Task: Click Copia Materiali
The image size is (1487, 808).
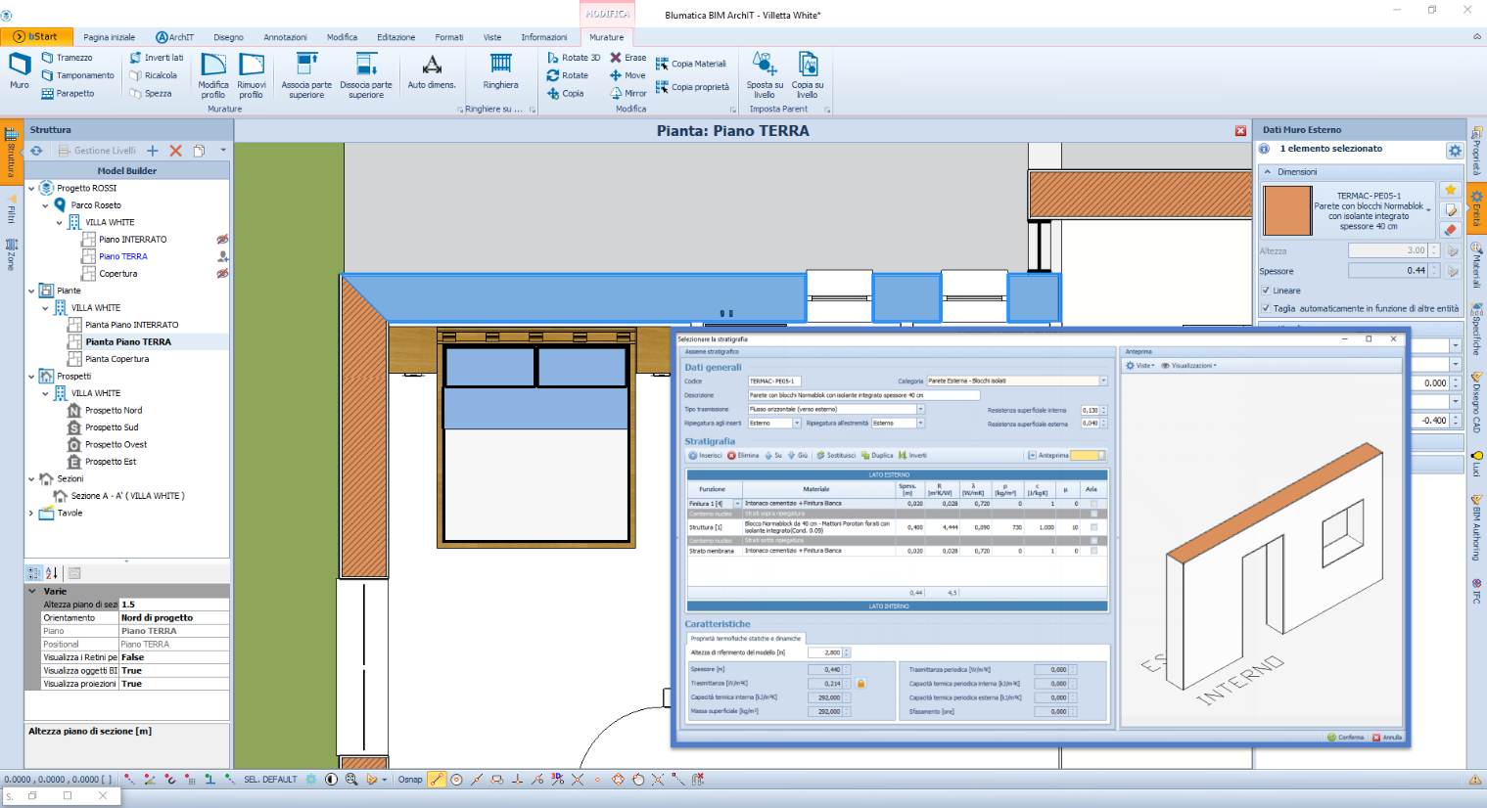Action: (x=691, y=64)
